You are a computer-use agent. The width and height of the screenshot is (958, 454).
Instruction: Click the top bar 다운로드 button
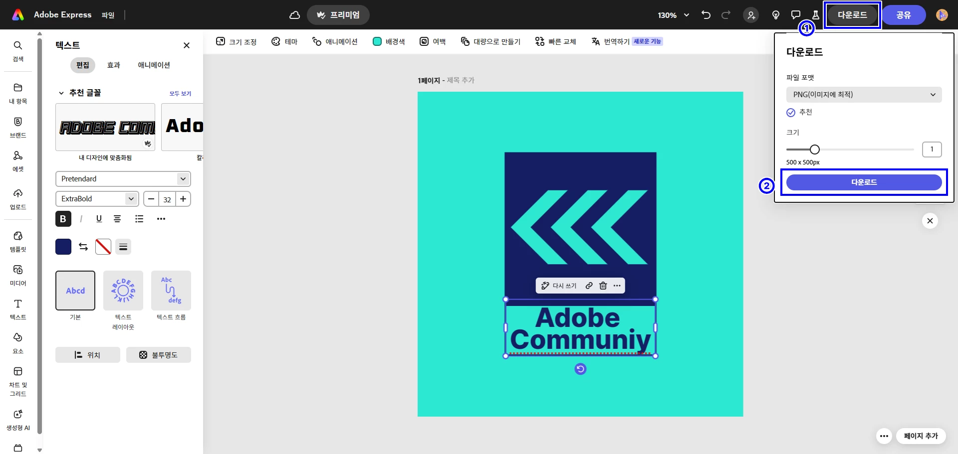(x=852, y=15)
